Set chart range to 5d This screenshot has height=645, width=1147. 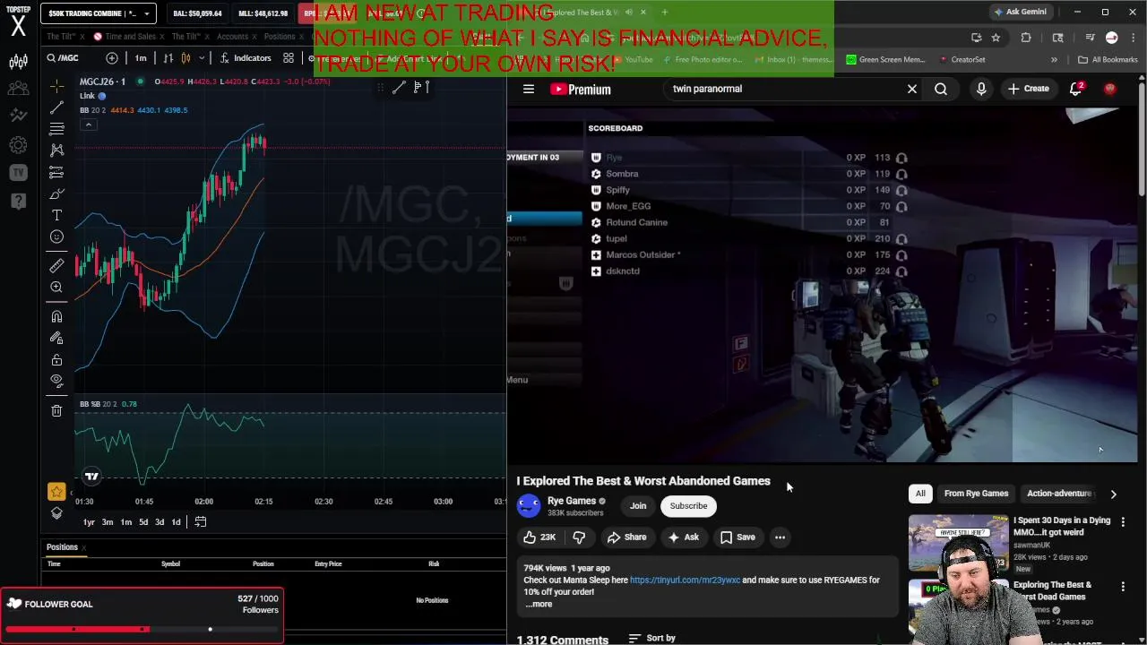[143, 522]
